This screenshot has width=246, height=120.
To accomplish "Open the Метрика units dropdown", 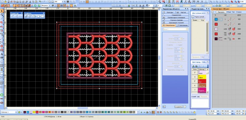I will pos(46,6).
